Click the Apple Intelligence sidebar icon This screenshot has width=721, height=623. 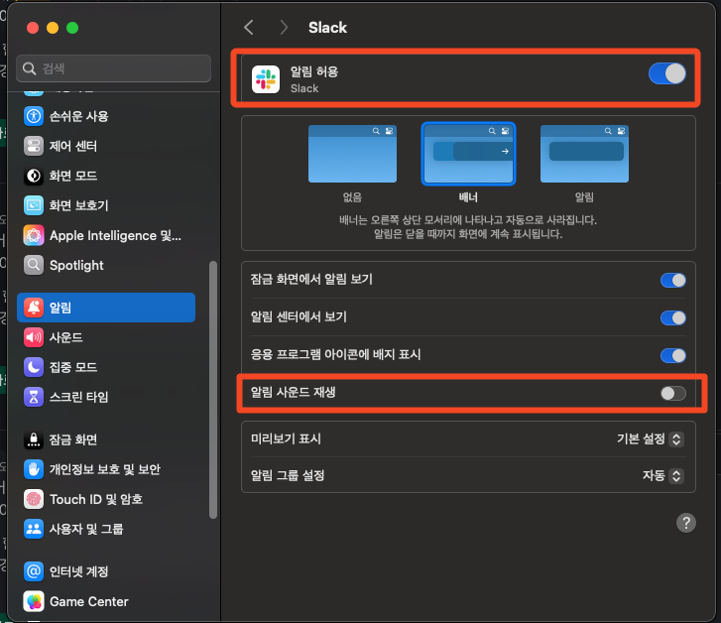click(x=34, y=235)
